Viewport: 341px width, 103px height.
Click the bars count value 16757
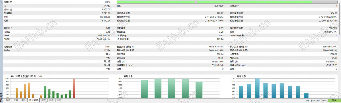[x=107, y=6]
